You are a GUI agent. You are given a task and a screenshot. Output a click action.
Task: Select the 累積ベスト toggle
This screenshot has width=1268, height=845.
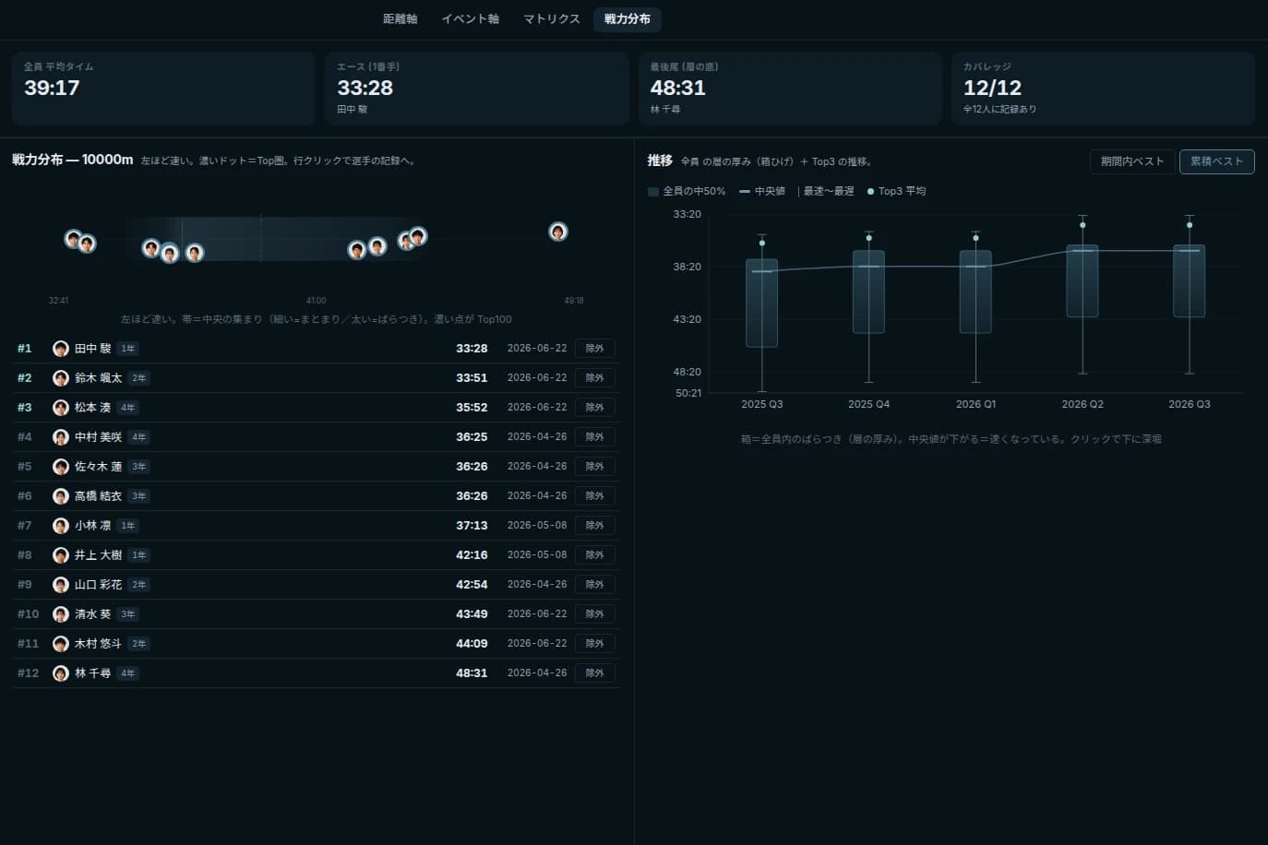click(x=1216, y=161)
